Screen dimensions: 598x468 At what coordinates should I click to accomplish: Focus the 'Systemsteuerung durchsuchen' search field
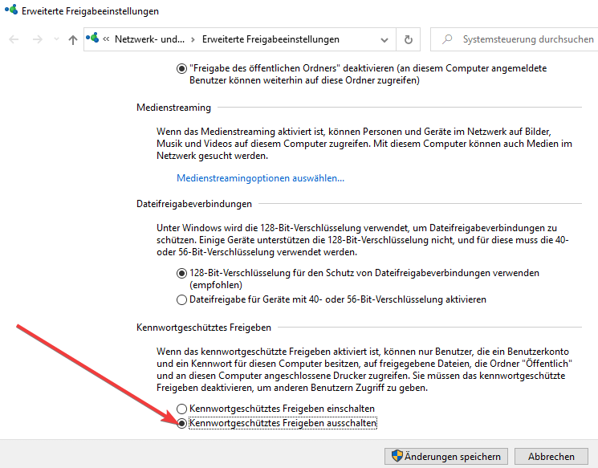tap(514, 39)
